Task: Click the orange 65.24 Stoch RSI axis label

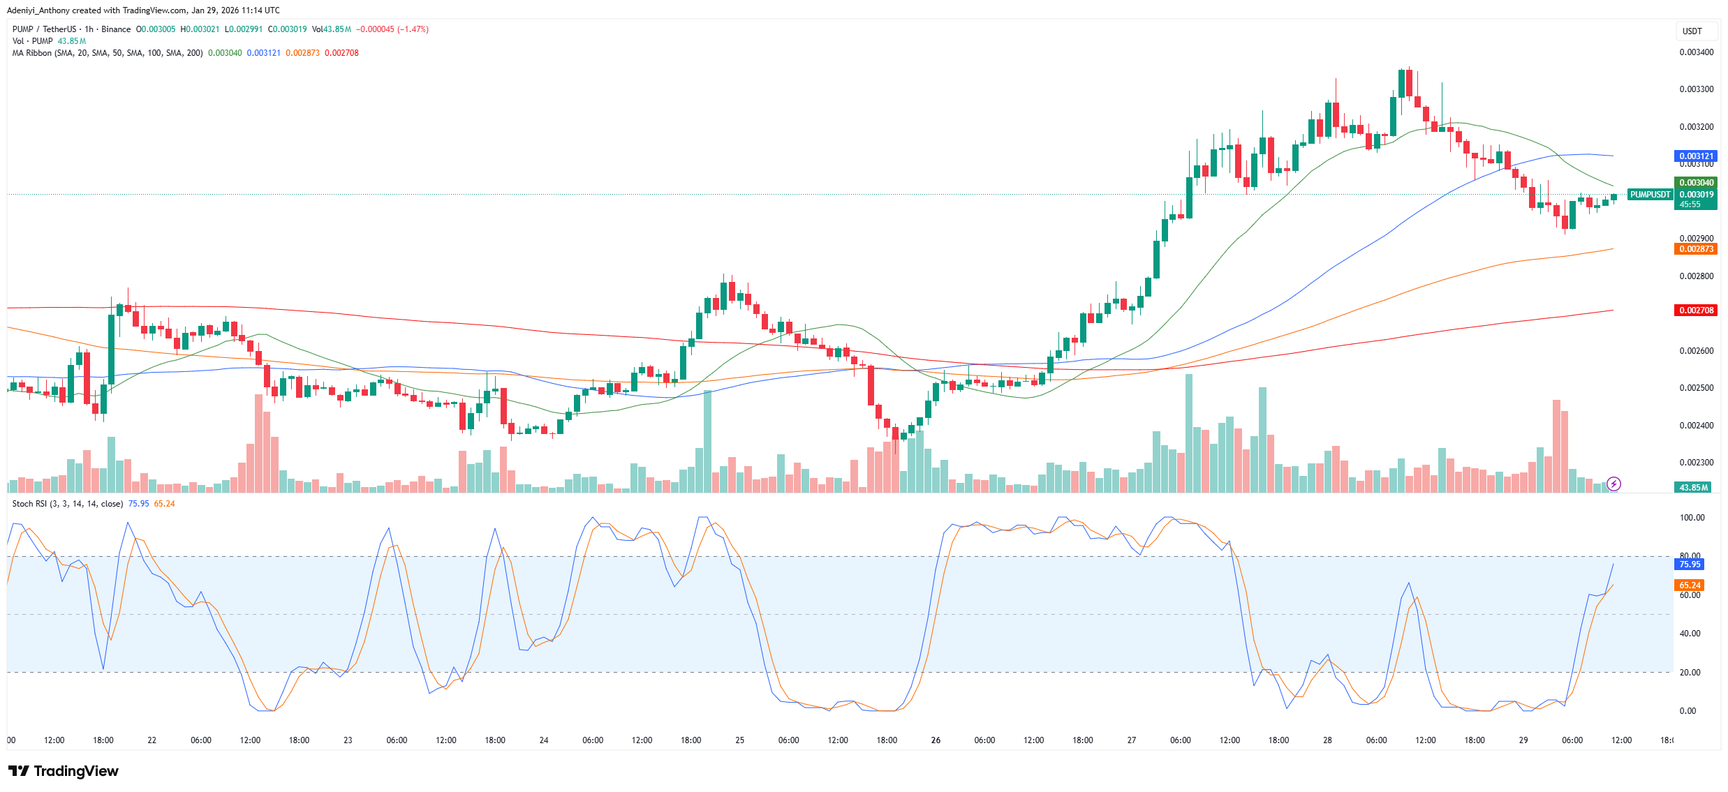Action: click(x=1690, y=585)
